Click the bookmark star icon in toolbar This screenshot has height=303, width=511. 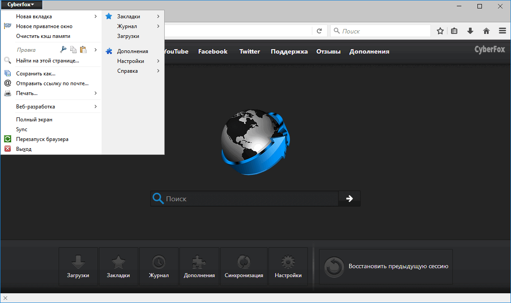point(440,31)
